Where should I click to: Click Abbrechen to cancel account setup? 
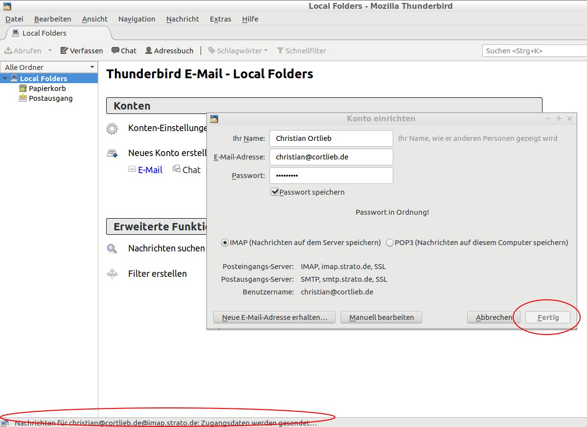[494, 317]
